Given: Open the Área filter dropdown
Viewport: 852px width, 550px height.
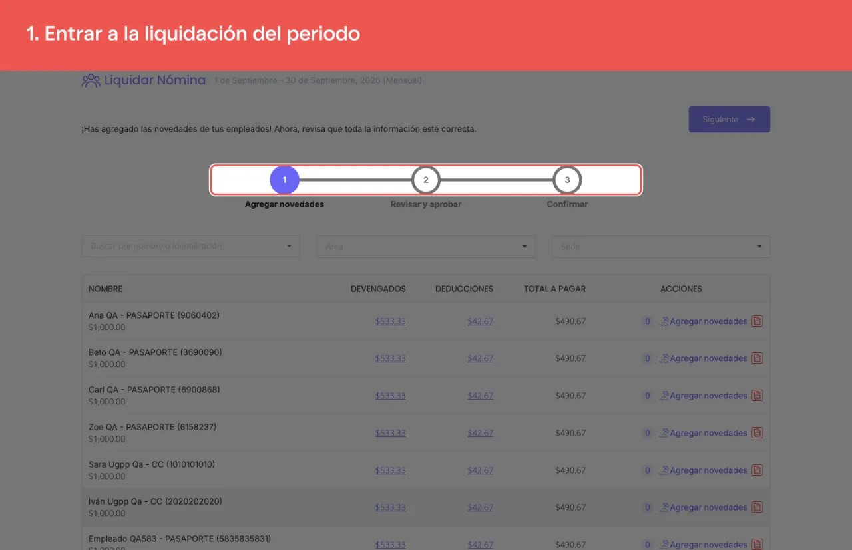Looking at the screenshot, I should click(426, 246).
